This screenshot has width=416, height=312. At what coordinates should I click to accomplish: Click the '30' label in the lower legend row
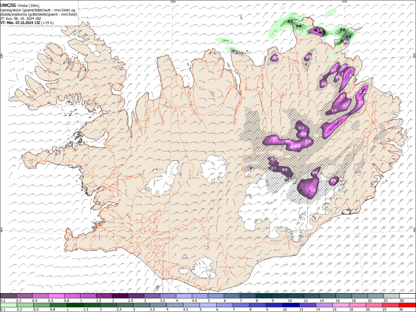point(400,310)
